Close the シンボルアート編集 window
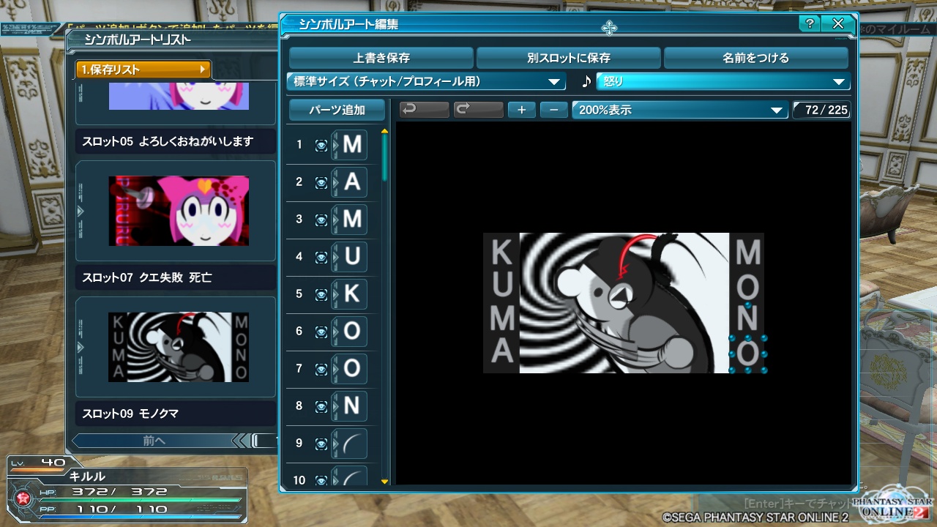This screenshot has width=937, height=527. (x=839, y=23)
